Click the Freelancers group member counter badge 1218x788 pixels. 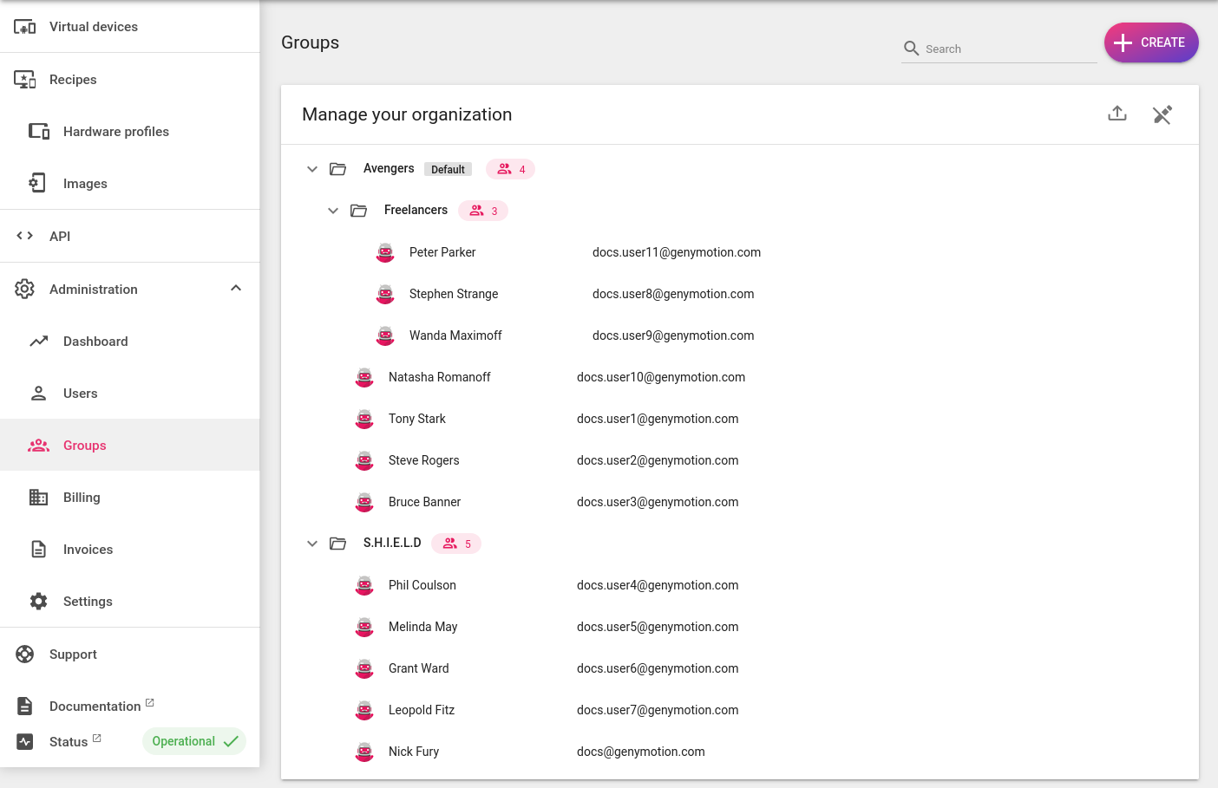pyautogui.click(x=483, y=210)
